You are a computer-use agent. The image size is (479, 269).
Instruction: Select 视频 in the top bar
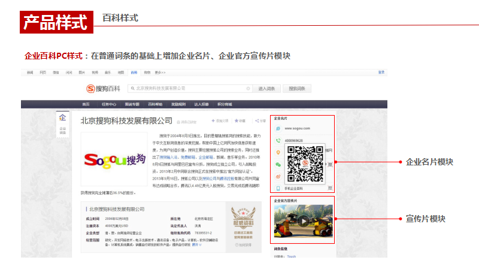click(95, 72)
